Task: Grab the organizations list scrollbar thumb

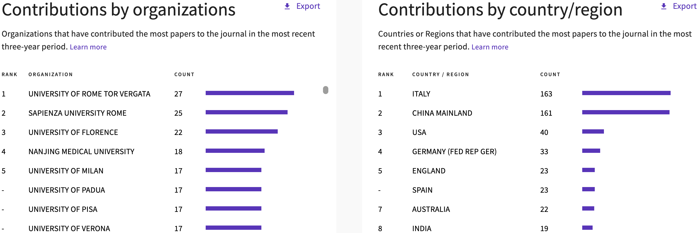Action: (326, 90)
